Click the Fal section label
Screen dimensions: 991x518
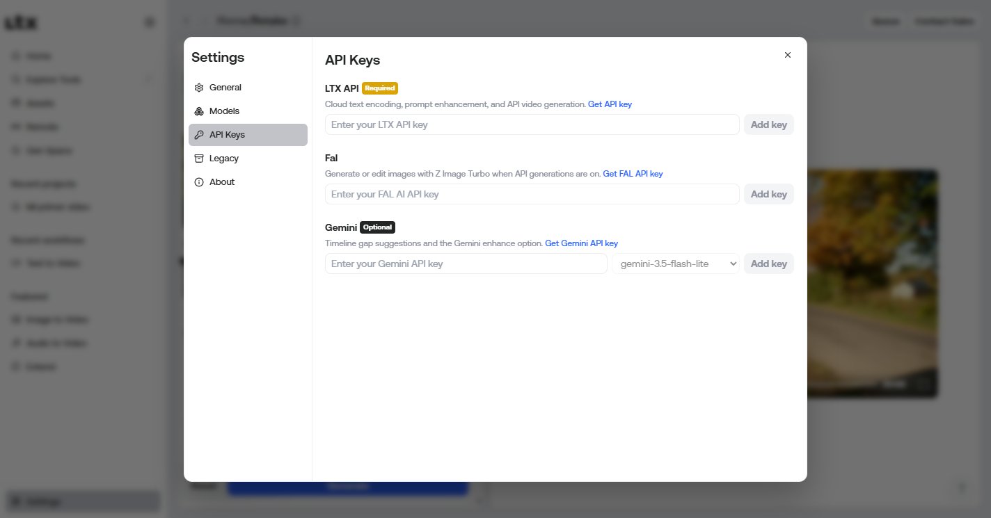point(331,158)
